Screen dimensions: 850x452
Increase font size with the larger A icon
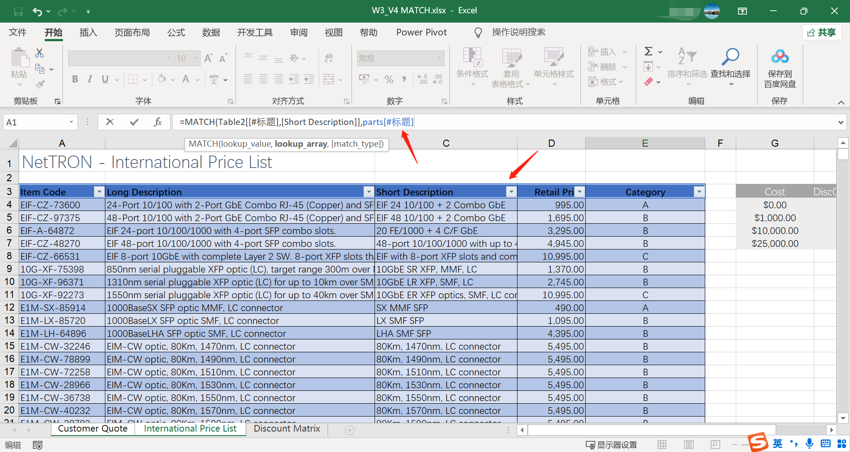click(x=208, y=58)
